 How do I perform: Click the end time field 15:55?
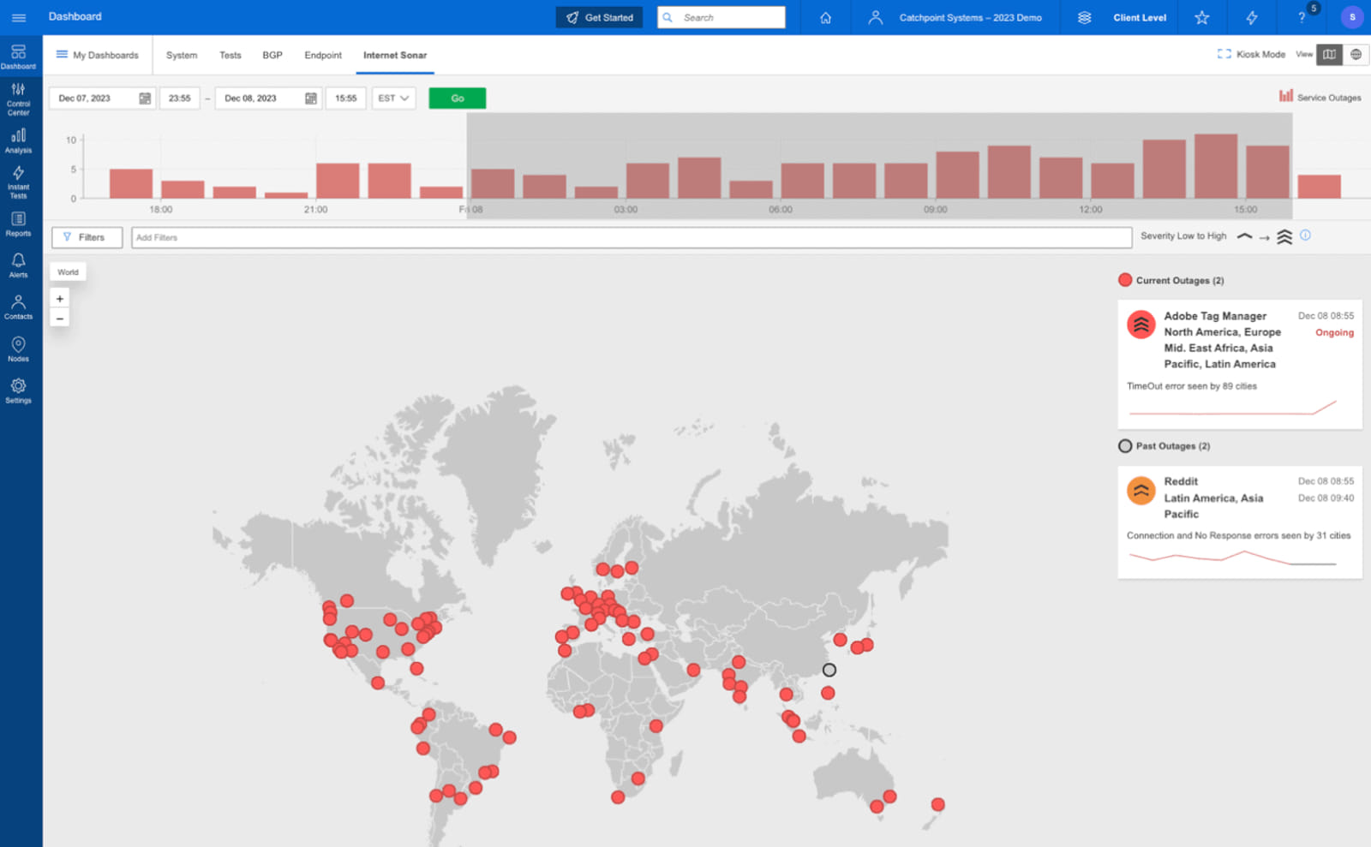(346, 98)
